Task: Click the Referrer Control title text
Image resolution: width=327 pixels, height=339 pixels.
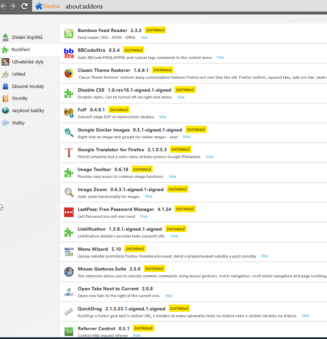Action: [96, 328]
